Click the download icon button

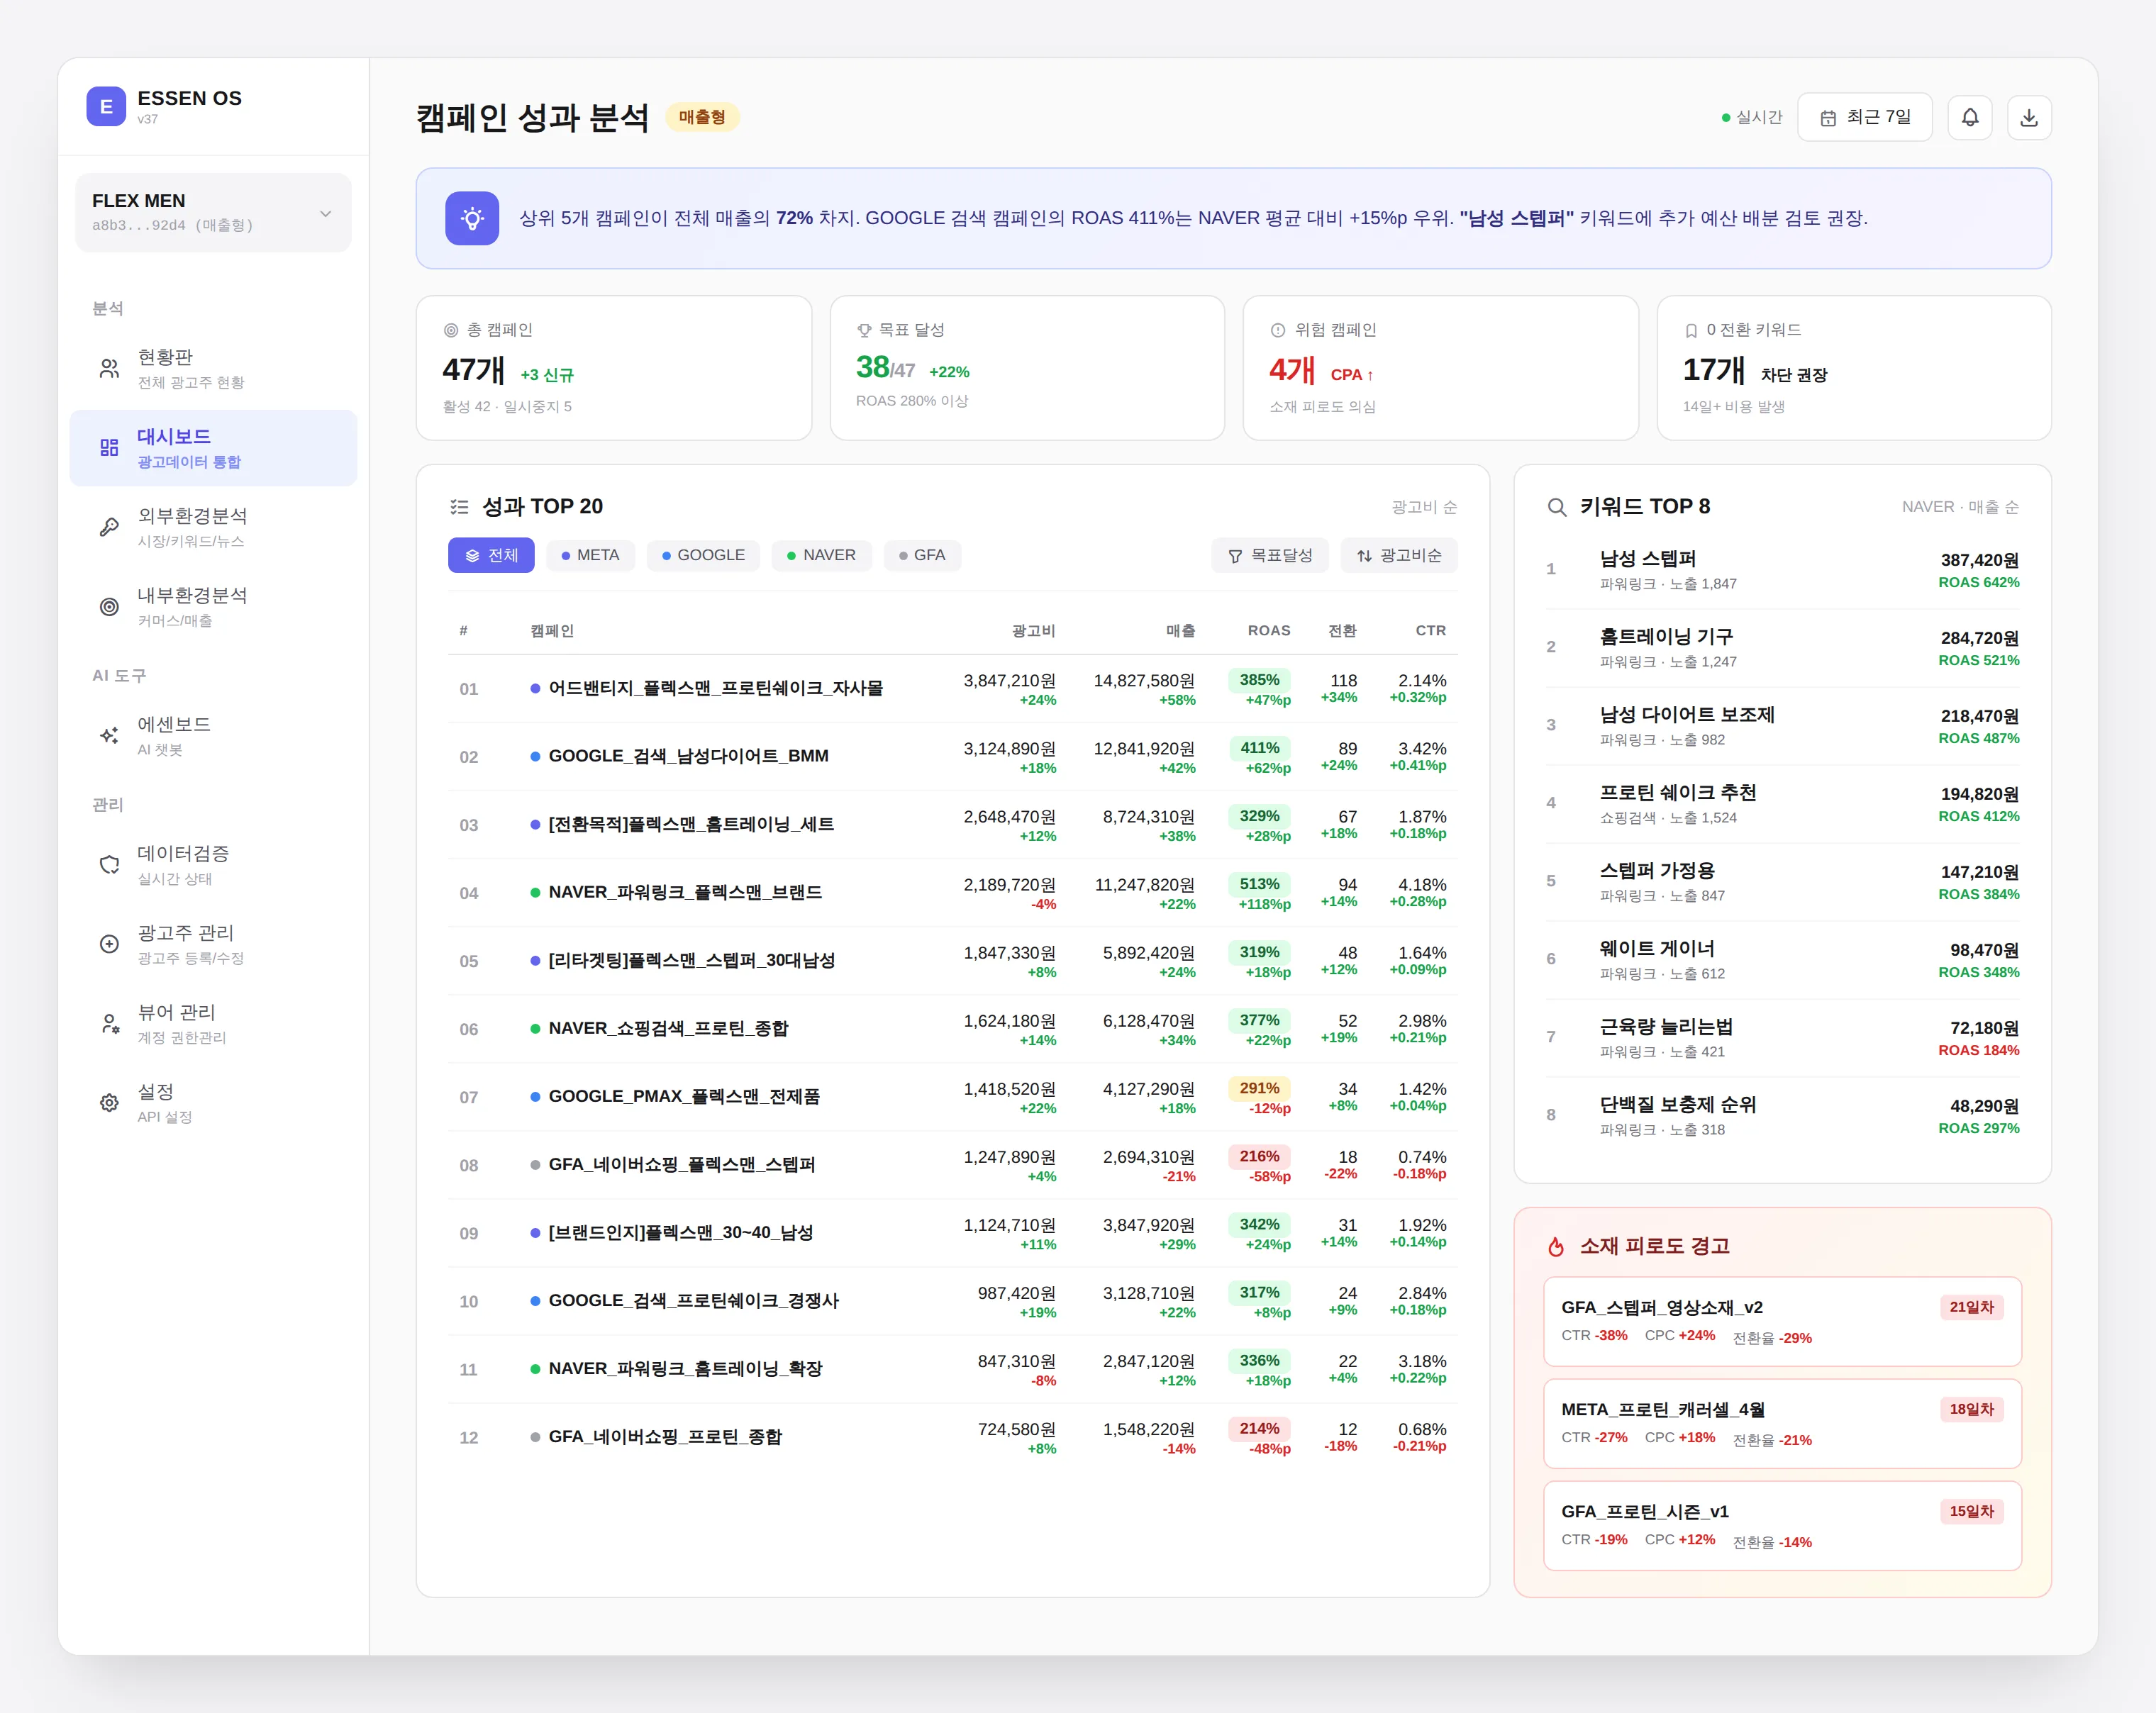point(2028,117)
